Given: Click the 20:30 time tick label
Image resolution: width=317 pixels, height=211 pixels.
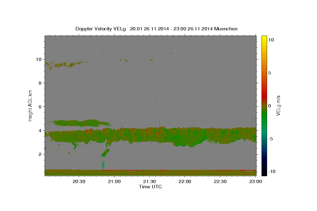Looking at the screenshot, I should [x=79, y=181].
